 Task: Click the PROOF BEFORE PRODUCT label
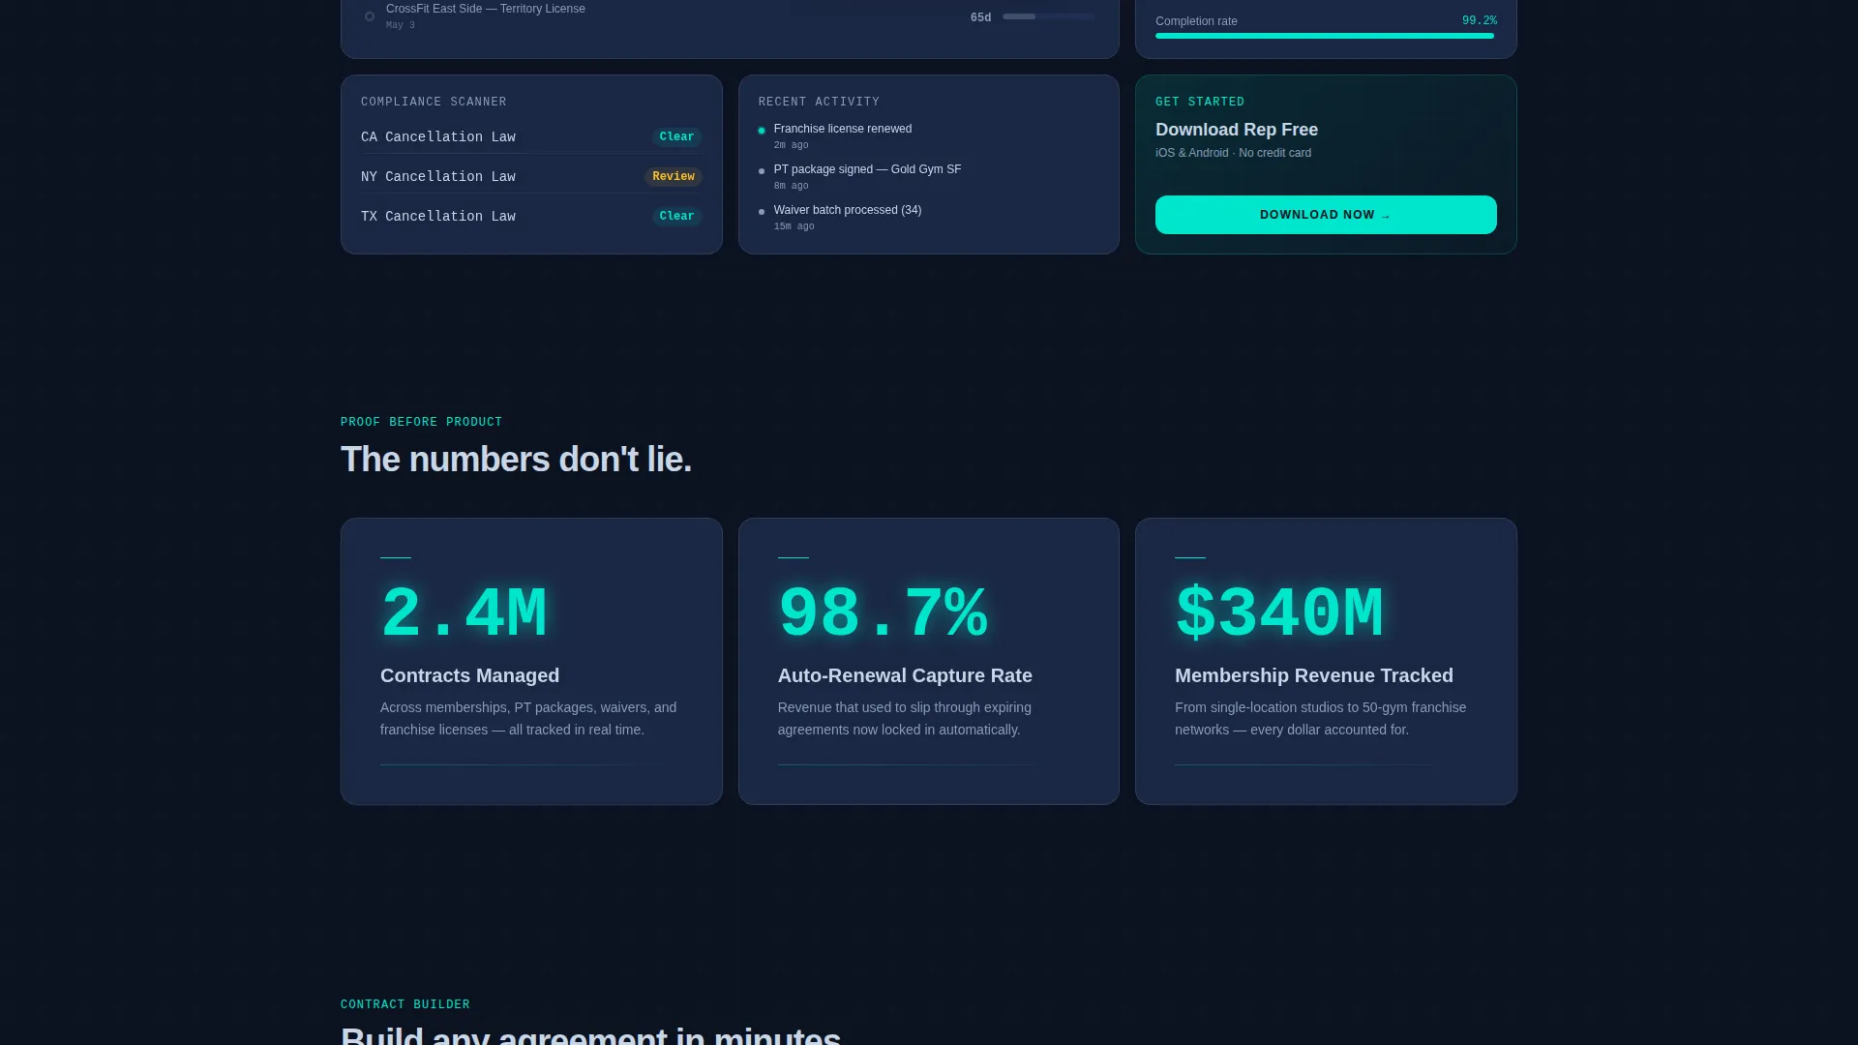422,422
